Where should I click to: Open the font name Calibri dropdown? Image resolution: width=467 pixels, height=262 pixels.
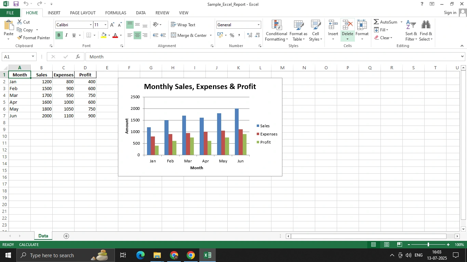point(91,25)
